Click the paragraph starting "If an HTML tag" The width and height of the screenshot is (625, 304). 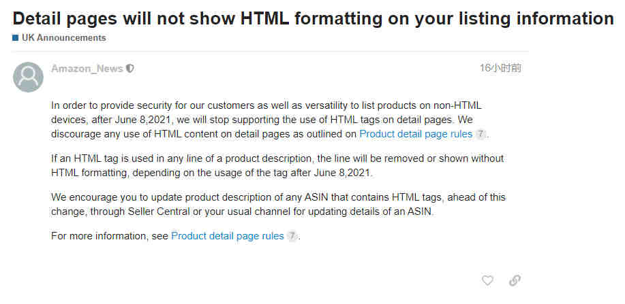(x=277, y=166)
